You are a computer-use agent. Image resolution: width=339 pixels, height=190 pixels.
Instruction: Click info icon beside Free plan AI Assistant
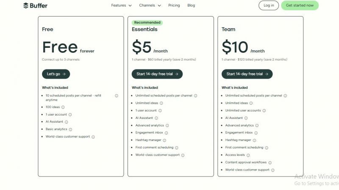(x=67, y=122)
